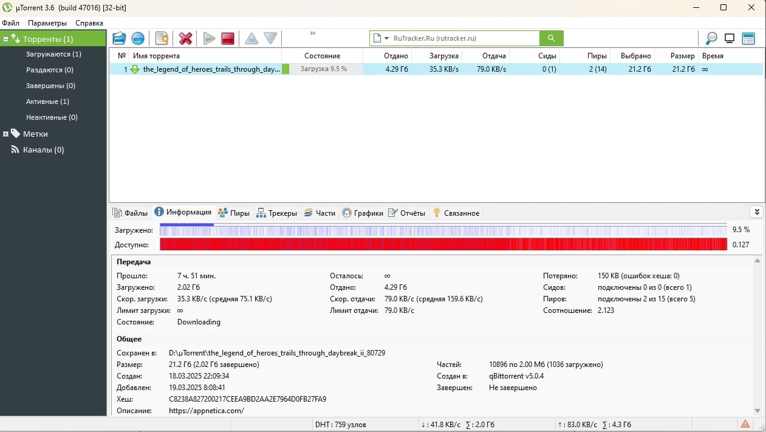Click the µTorrent logo in the title bar

[7, 7]
